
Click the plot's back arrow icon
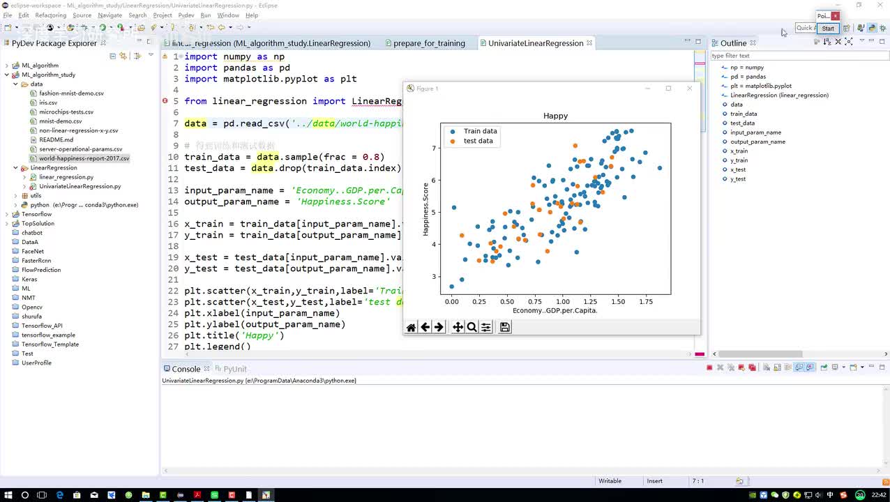click(x=425, y=327)
